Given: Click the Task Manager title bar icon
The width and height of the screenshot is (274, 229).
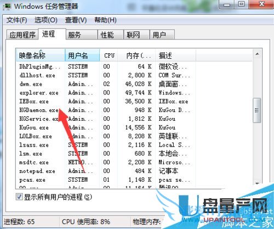Looking at the screenshot, I should [x=7, y=6].
